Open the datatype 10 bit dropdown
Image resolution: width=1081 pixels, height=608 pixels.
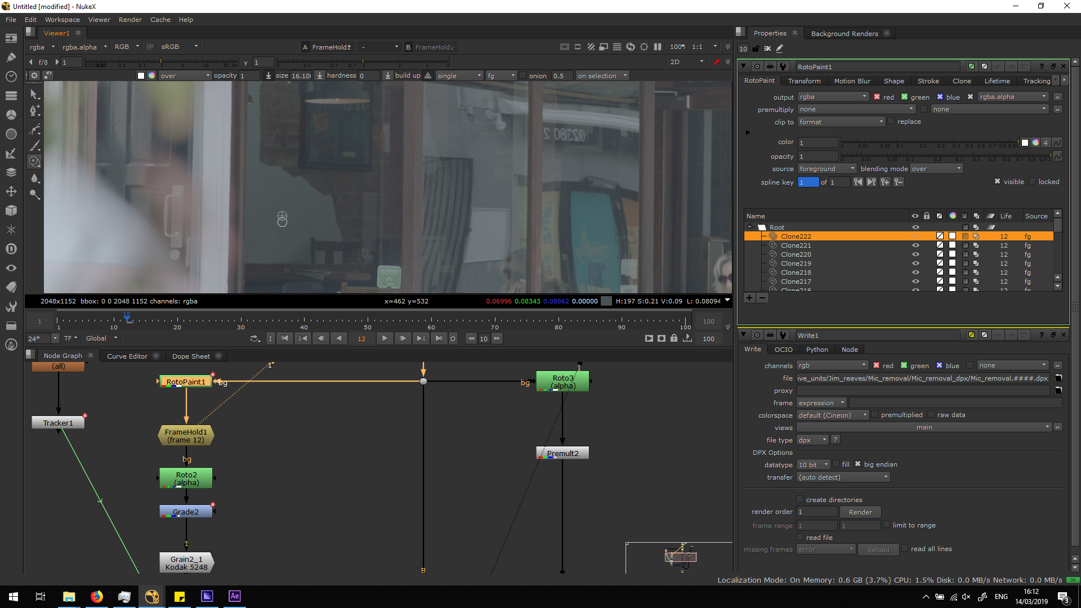(814, 465)
